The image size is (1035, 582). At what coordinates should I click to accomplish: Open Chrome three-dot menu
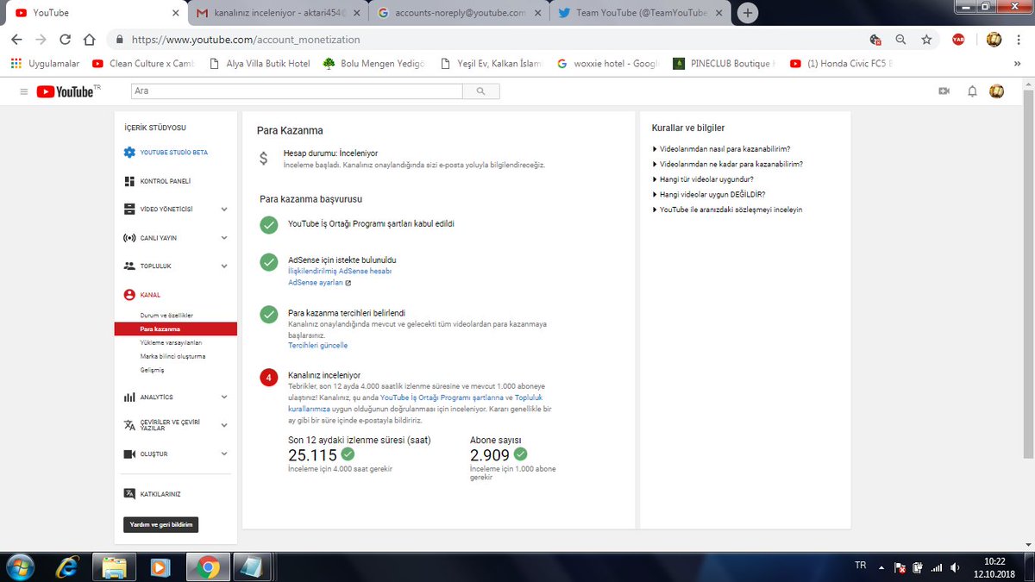tap(1020, 40)
